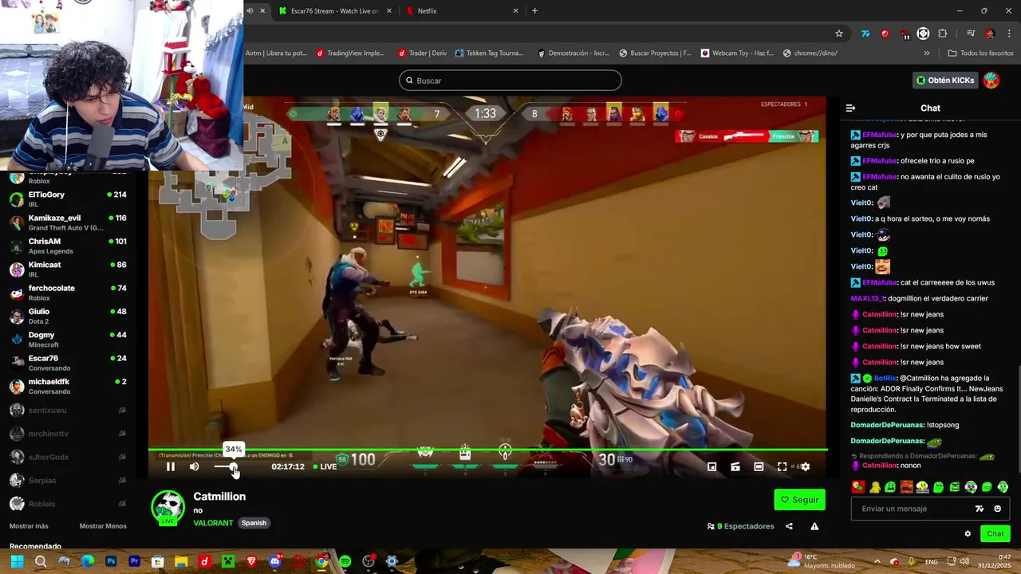Image resolution: width=1021 pixels, height=574 pixels.
Task: Open ElTioGory in the sidebar
Action: [68, 199]
